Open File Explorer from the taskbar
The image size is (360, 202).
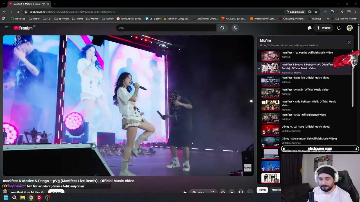[22, 198]
